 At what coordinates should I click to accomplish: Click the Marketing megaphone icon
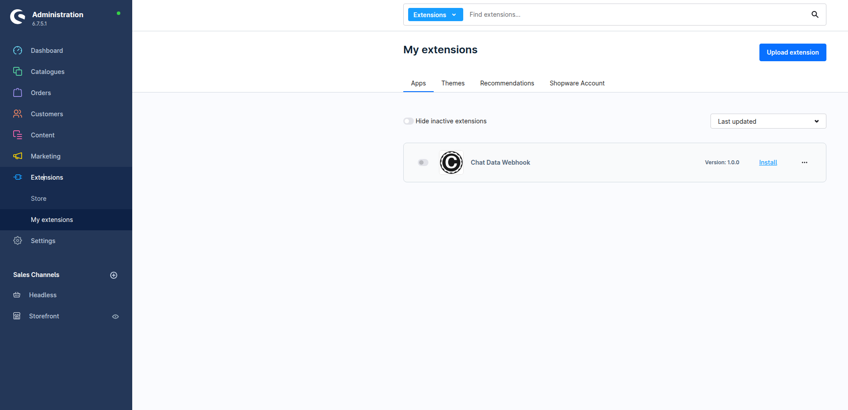click(x=18, y=156)
